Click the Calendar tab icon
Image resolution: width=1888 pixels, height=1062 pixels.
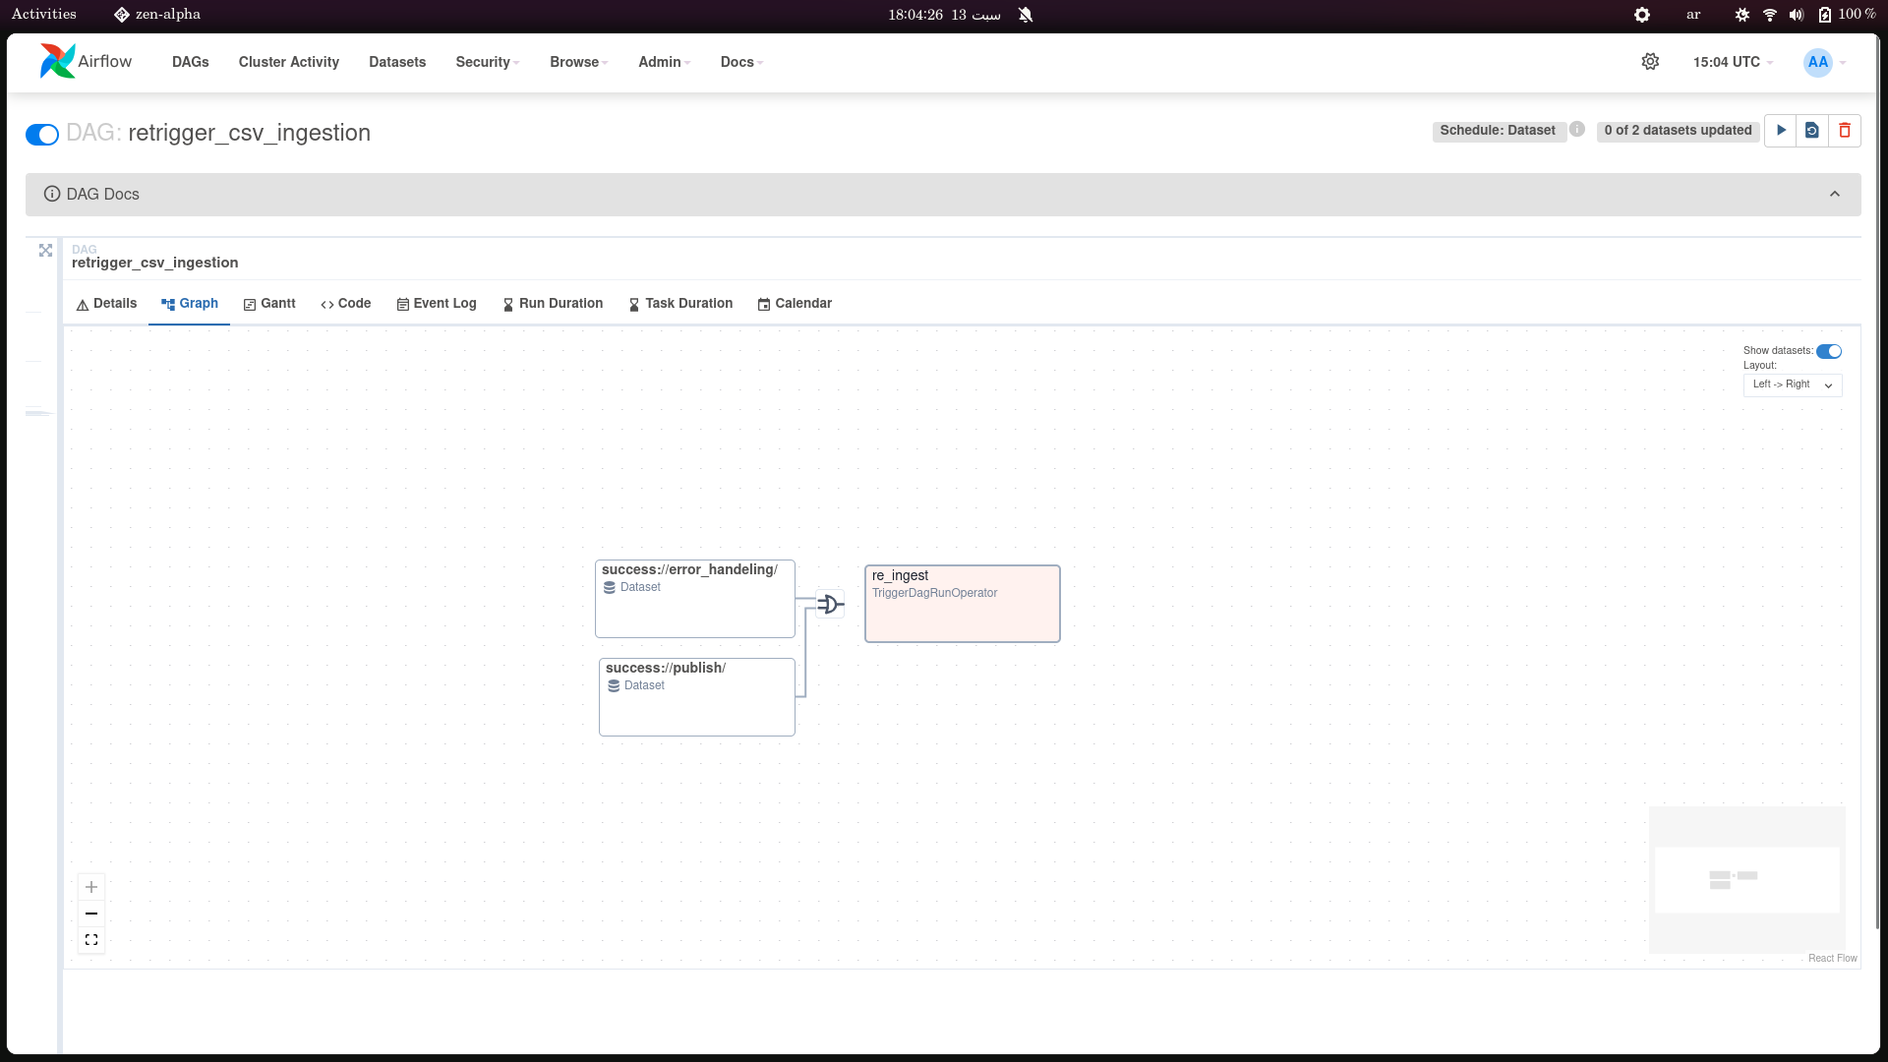point(764,304)
